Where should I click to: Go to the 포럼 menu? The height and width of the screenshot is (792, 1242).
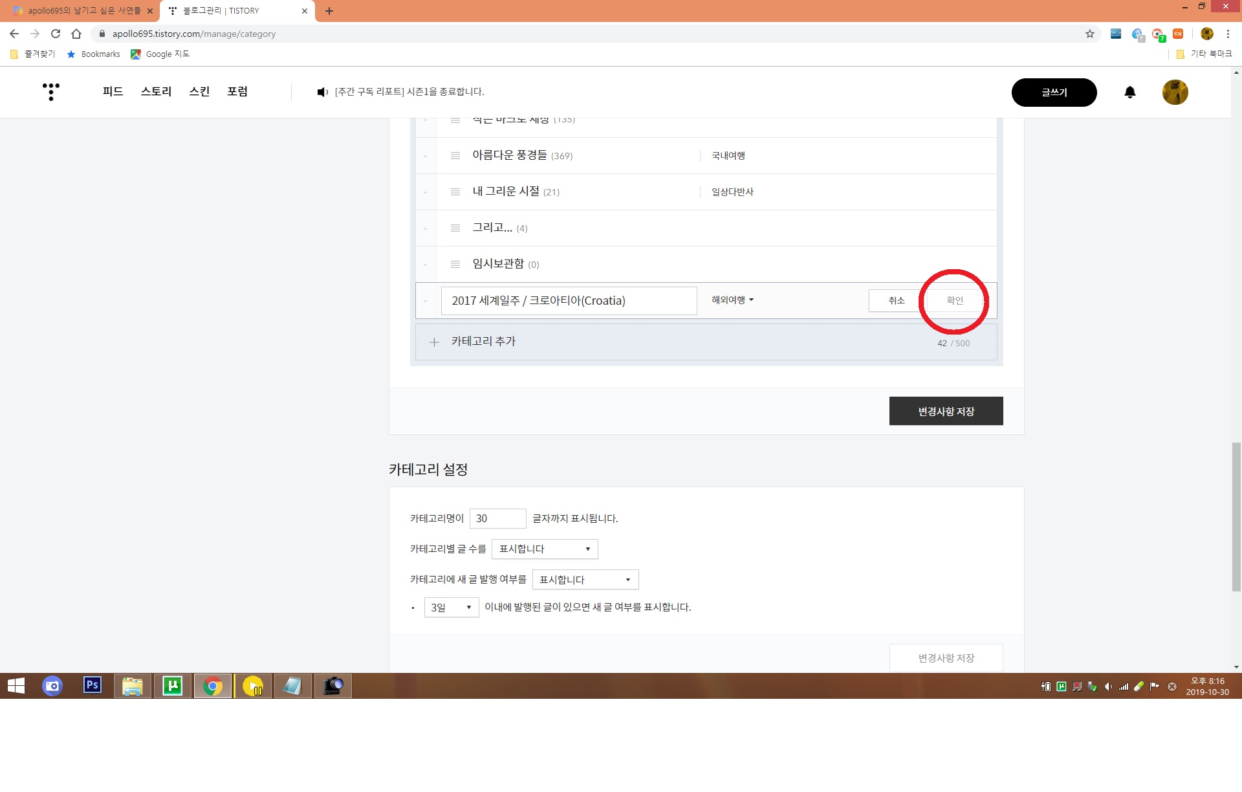(237, 91)
